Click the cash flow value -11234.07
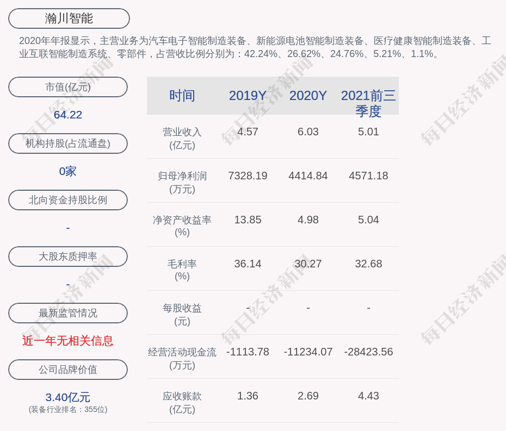Image resolution: width=506 pixels, height=431 pixels. tap(308, 352)
